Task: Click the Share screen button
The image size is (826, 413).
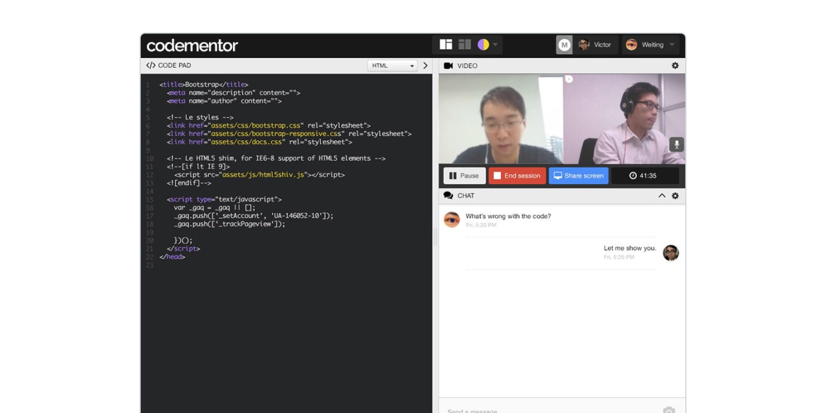Action: [578, 176]
